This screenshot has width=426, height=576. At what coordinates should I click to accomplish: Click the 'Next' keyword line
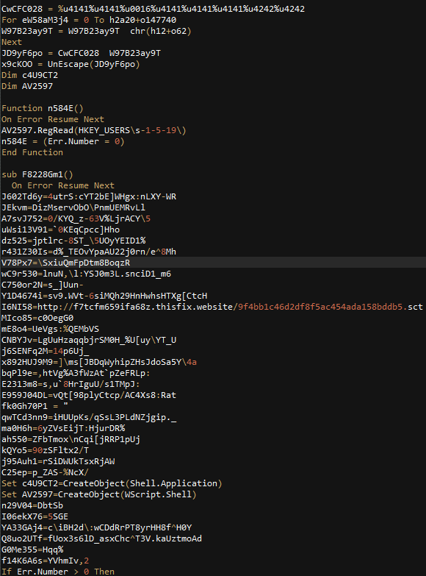pos(12,42)
